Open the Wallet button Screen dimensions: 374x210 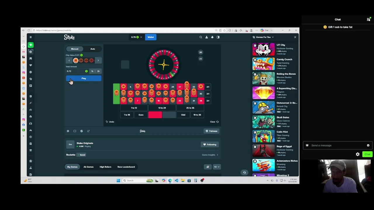click(x=150, y=37)
